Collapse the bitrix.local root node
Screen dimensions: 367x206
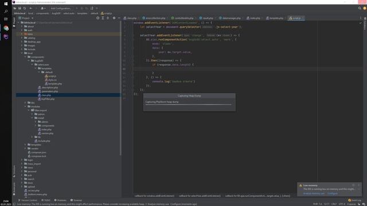(x=18, y=23)
